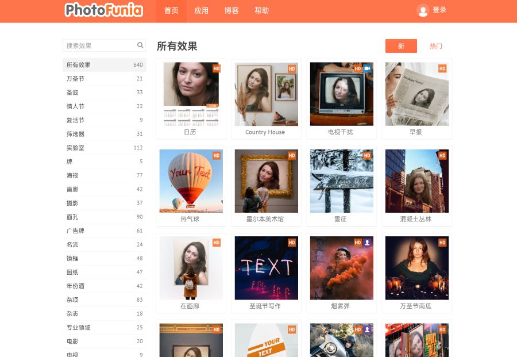Click the PhotoFunia logo
The height and width of the screenshot is (357, 517).
pyautogui.click(x=103, y=10)
